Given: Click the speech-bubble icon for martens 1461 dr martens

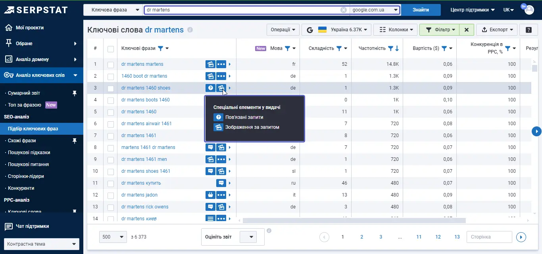Looking at the screenshot, I should pos(210,147).
